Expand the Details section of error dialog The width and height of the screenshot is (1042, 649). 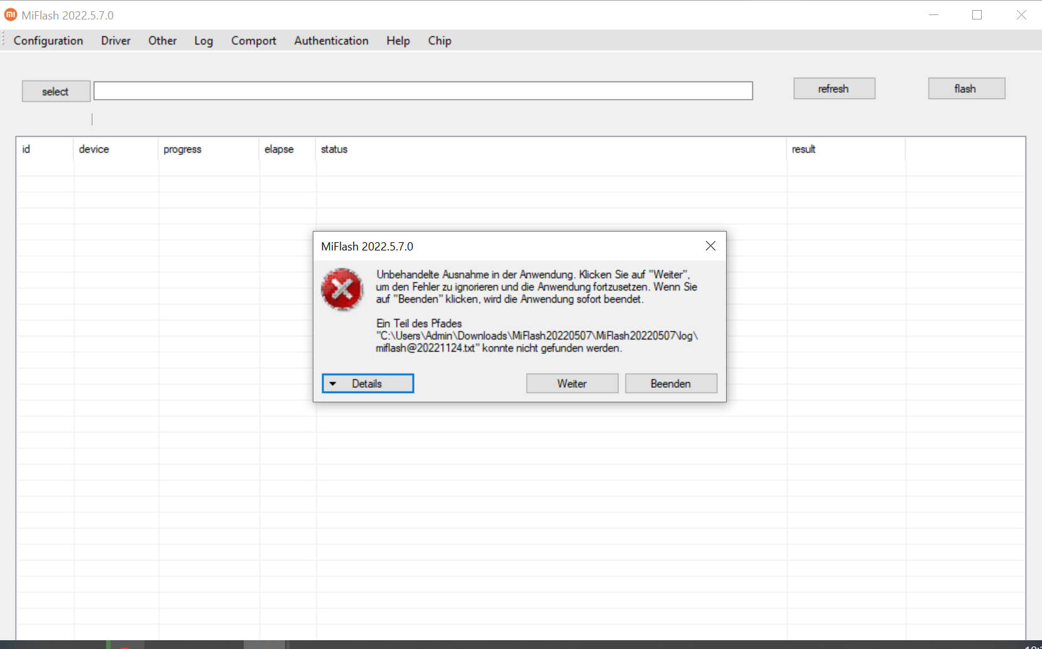coord(367,383)
